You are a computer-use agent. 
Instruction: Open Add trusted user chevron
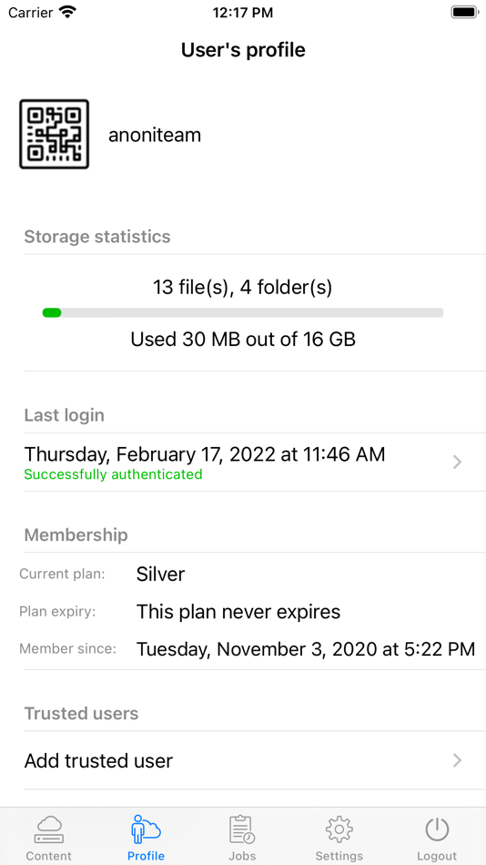pos(457,760)
